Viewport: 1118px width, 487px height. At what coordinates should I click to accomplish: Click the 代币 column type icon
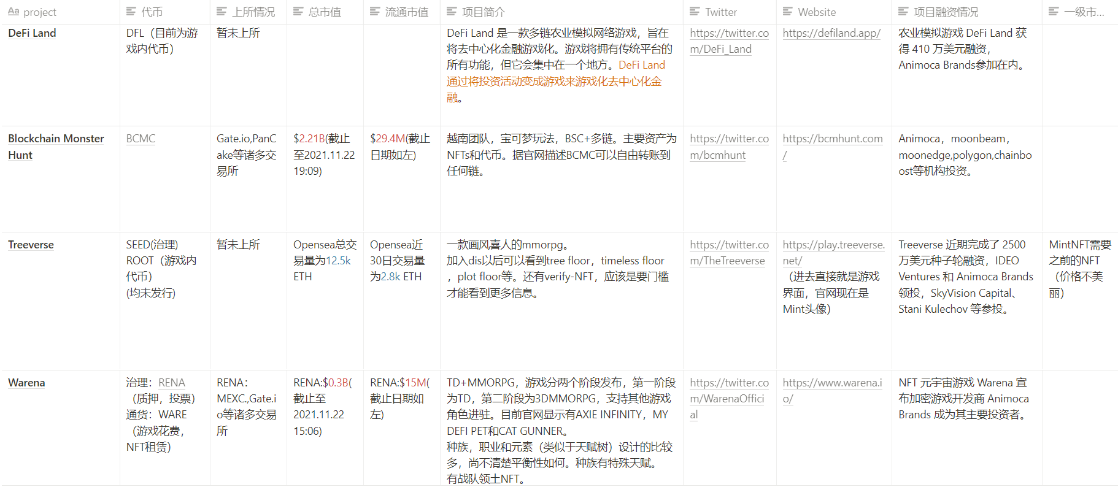click(x=131, y=12)
